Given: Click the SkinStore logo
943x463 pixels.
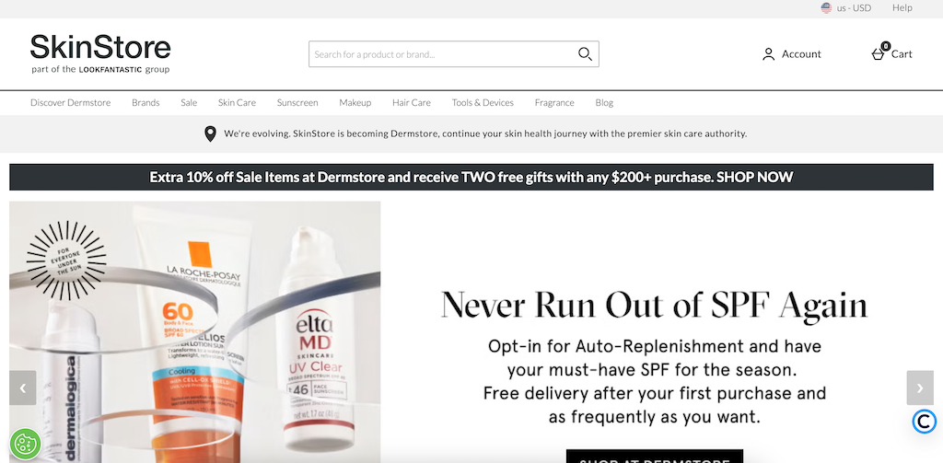Looking at the screenshot, I should [100, 54].
